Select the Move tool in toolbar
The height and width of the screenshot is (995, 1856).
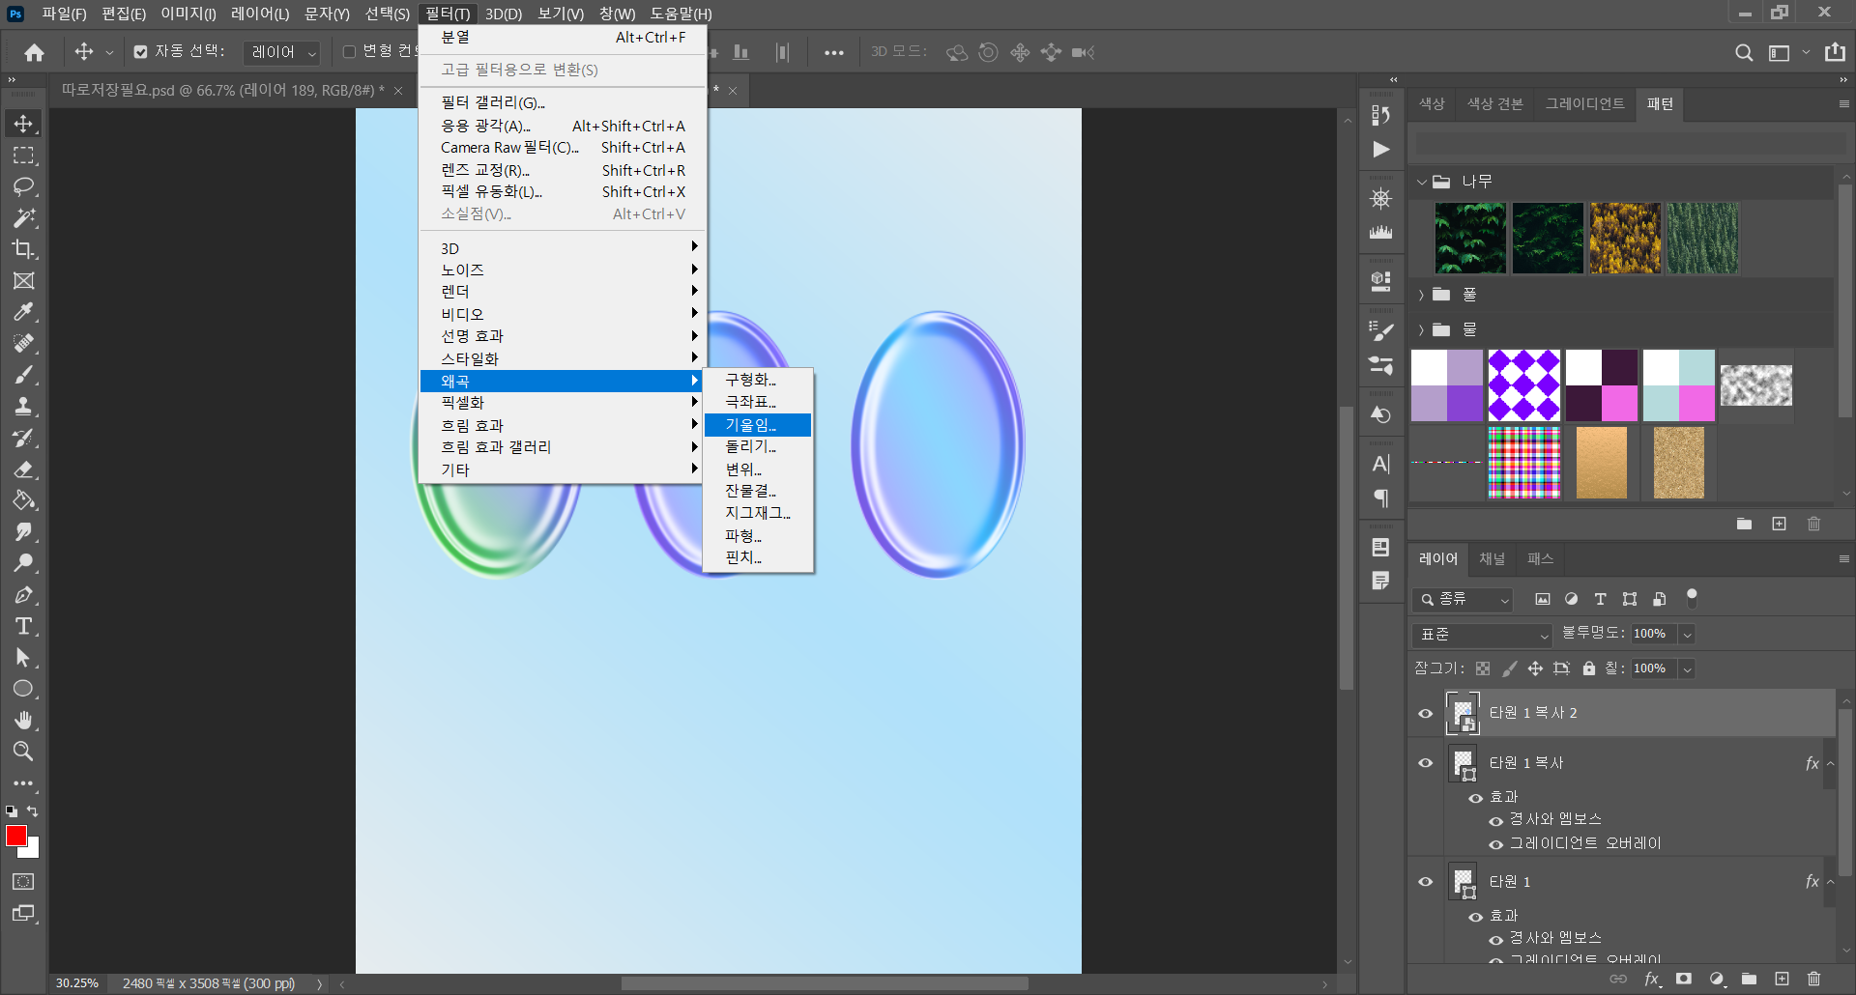(23, 124)
